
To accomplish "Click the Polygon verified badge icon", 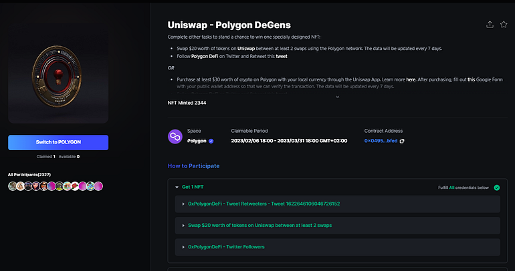I will click(211, 141).
